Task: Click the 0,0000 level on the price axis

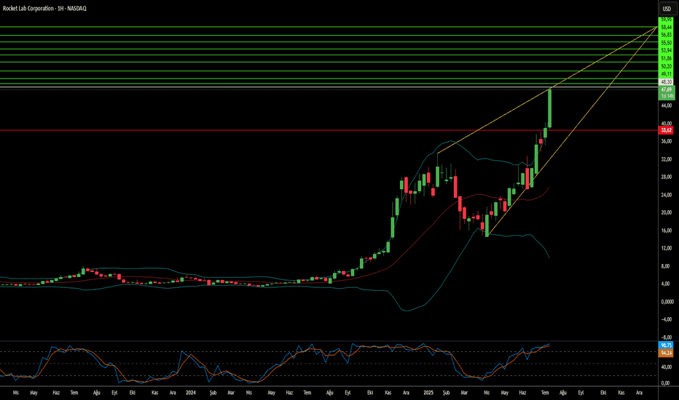Action: pyautogui.click(x=667, y=302)
